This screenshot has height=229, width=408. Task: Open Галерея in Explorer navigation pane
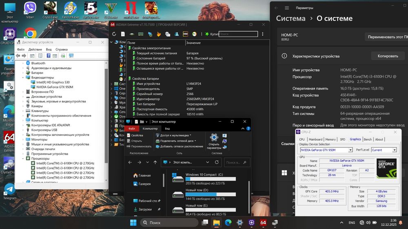142,184
